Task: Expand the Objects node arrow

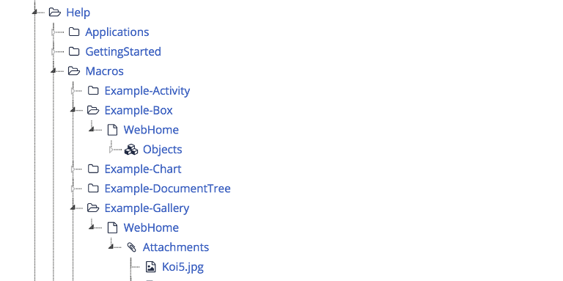Action: coord(111,150)
